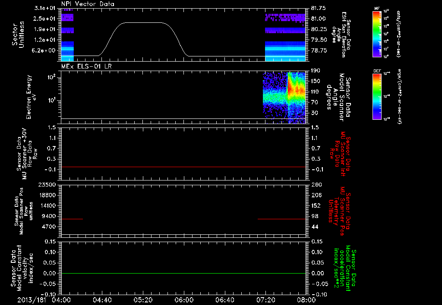The height and width of the screenshot is (305, 442).
Task: Click the red MU Scanner raw data line
Action: tap(183, 167)
